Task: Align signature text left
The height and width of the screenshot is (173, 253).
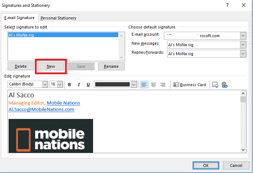Action: [144, 85]
